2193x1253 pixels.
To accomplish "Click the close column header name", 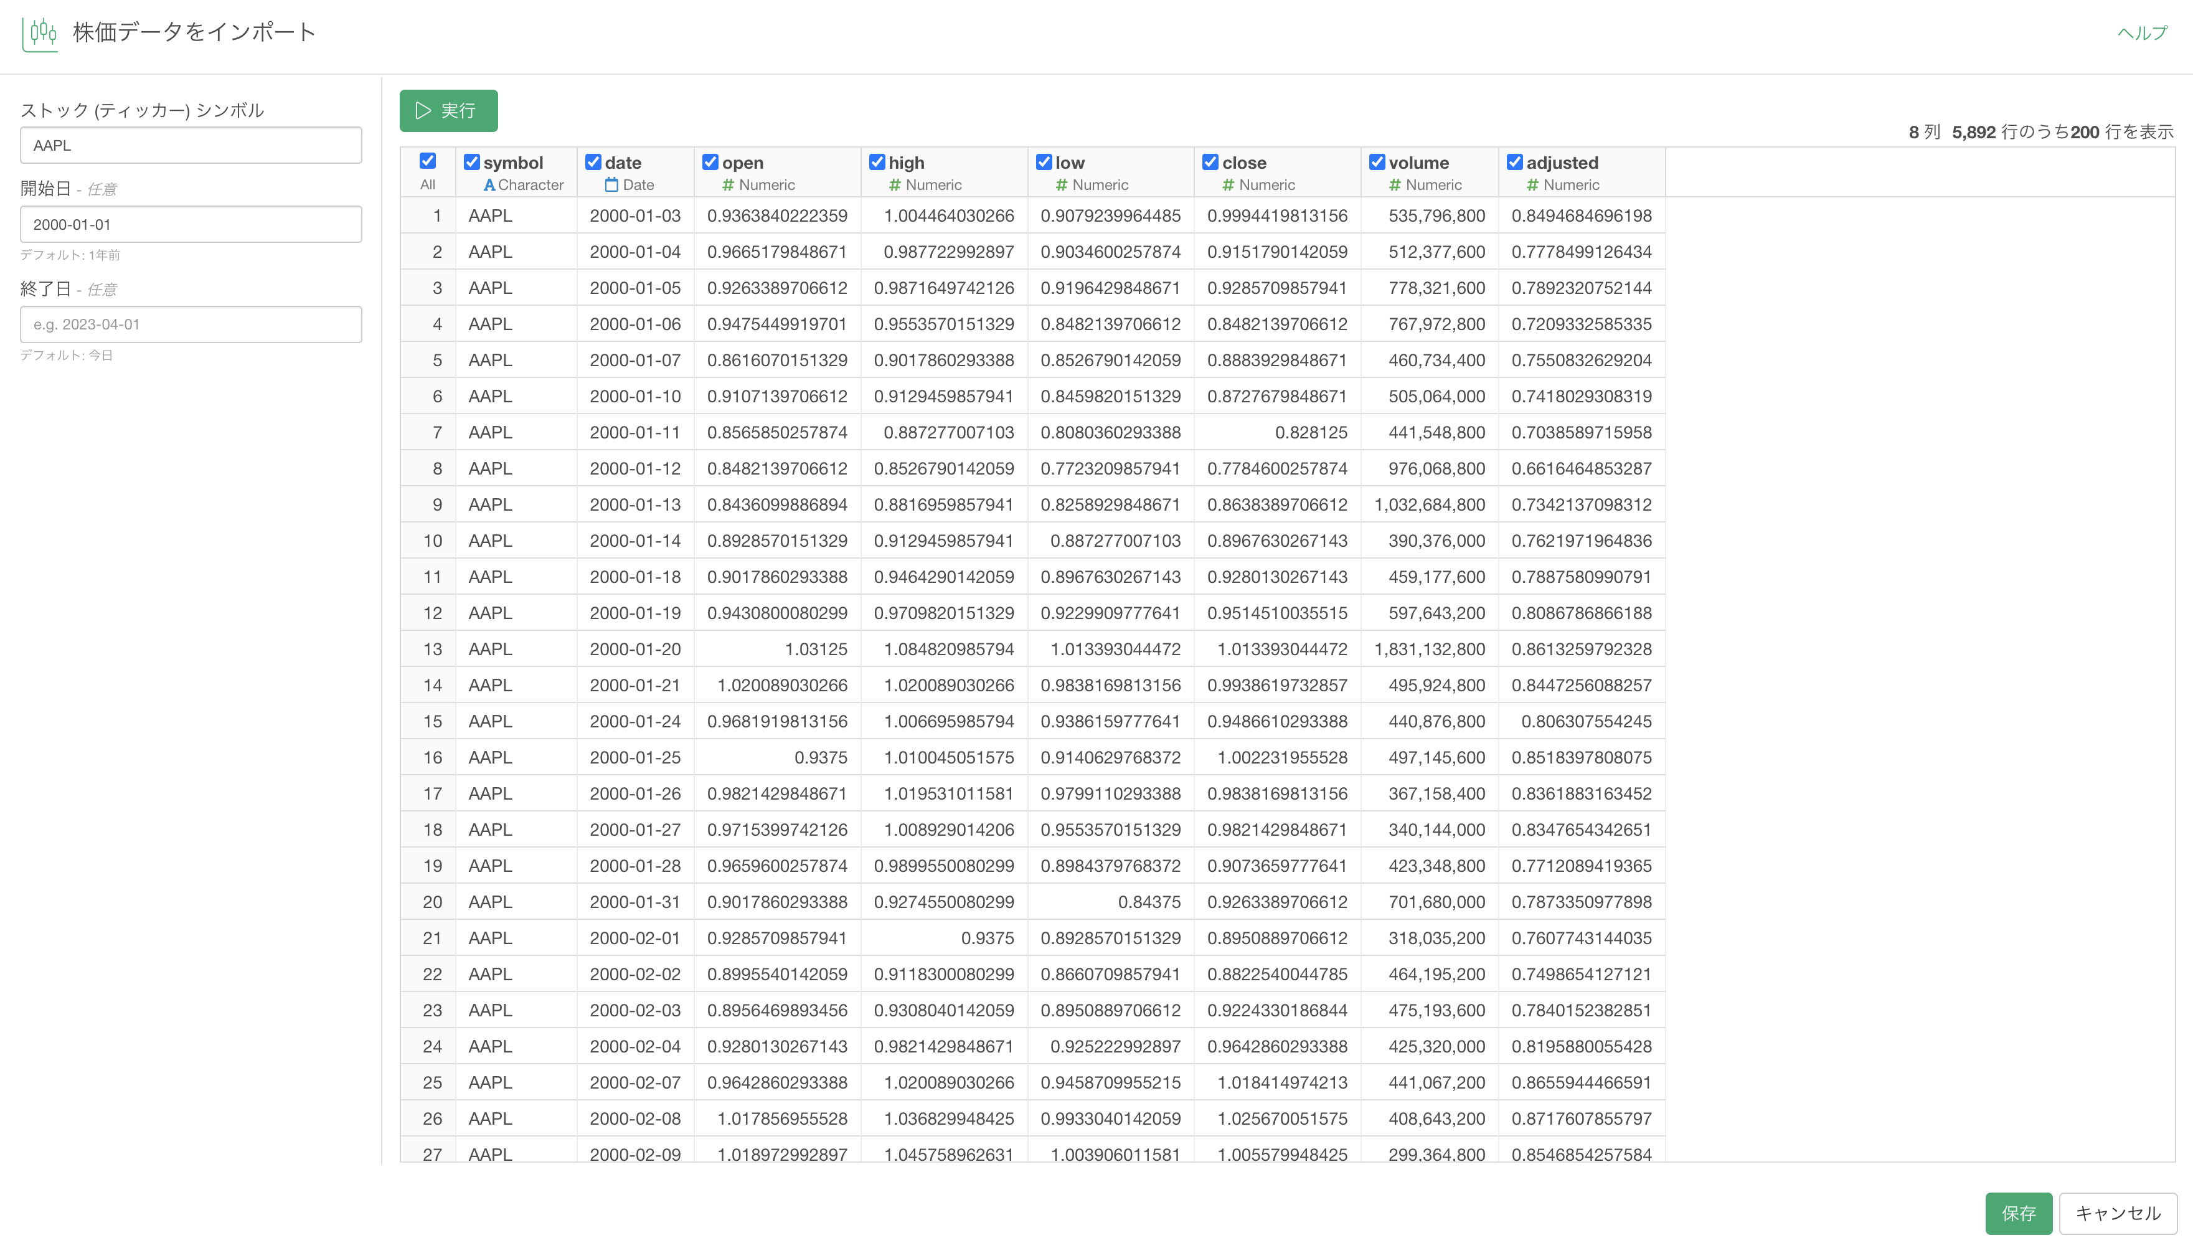I will click(1244, 163).
